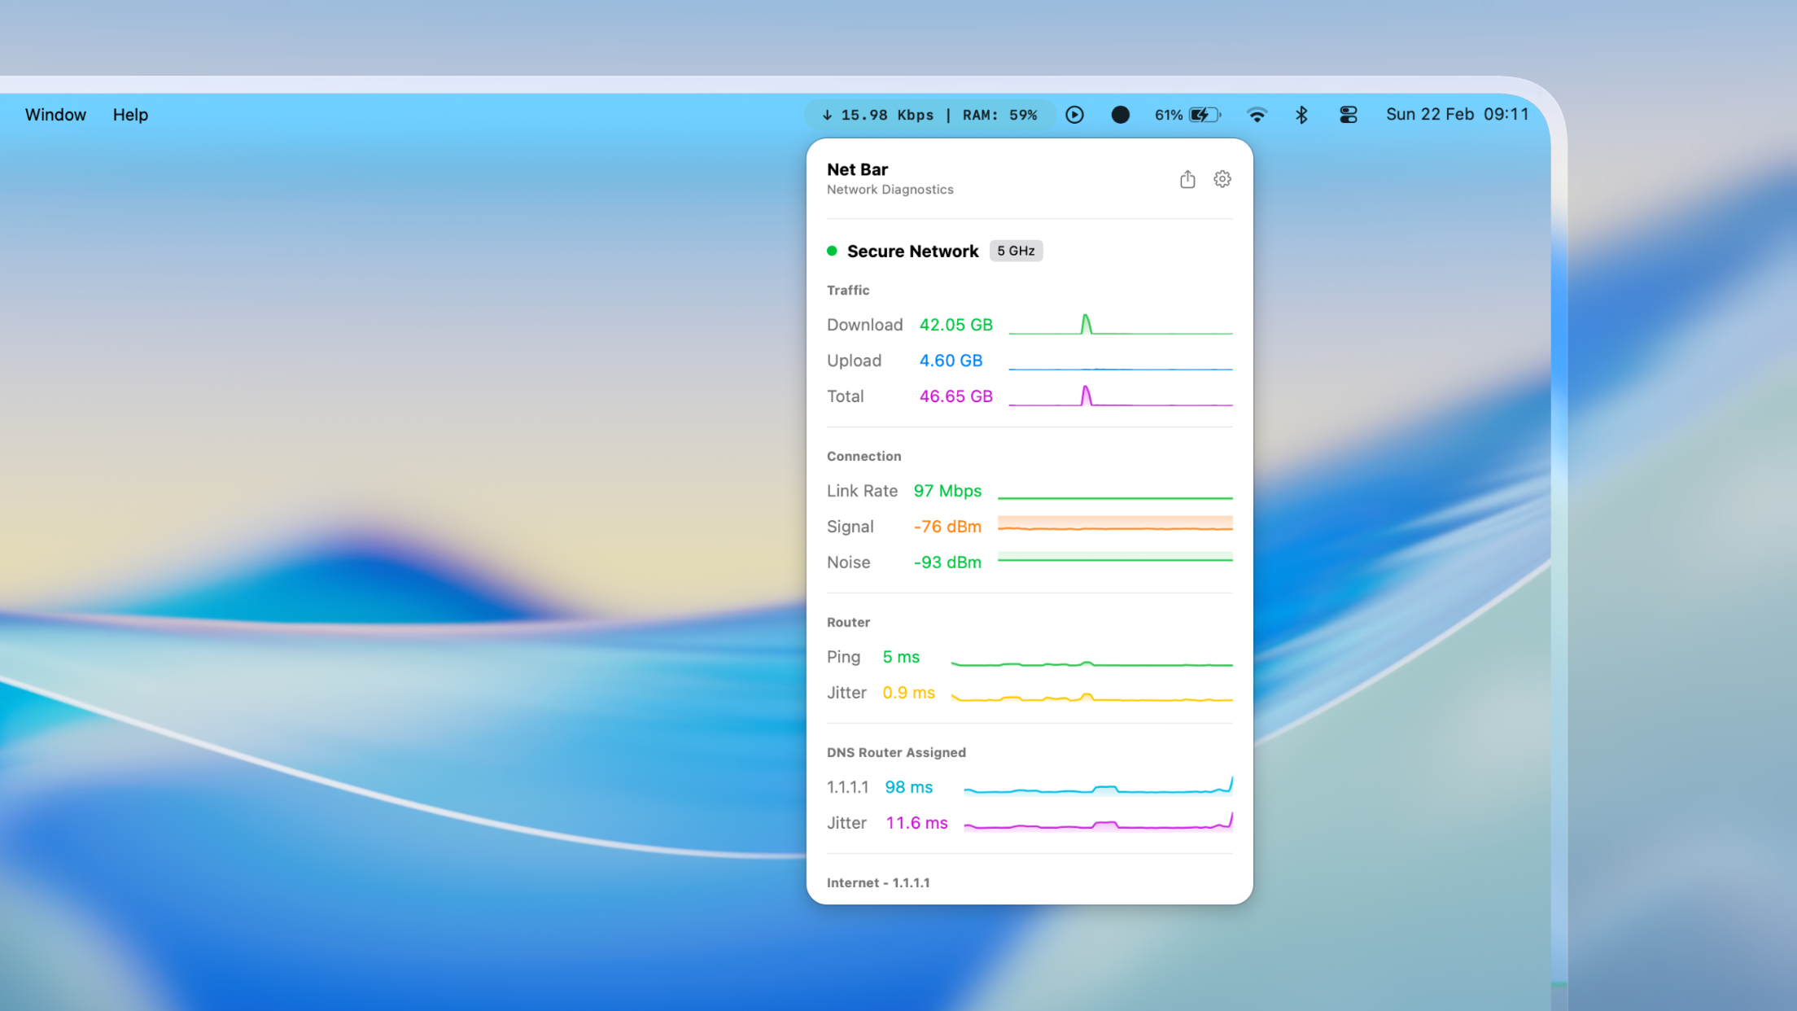Screen dimensions: 1797x1011
Task: Expand the Traffic section
Action: pyautogui.click(x=848, y=290)
